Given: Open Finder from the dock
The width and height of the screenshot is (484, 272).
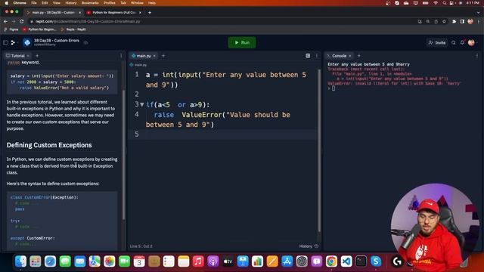Looking at the screenshot, I should click(20, 261).
